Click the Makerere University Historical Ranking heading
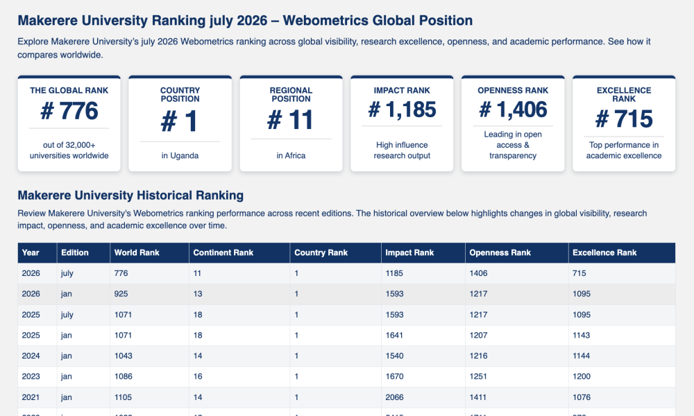694x416 pixels. (x=130, y=196)
